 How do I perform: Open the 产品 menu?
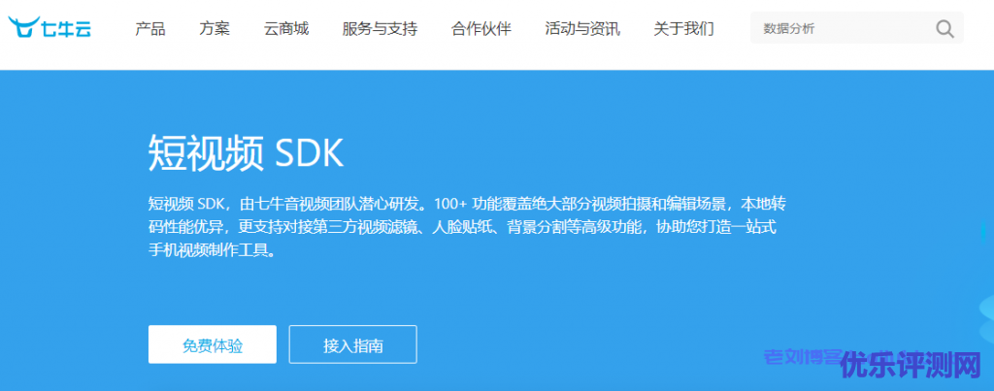point(150,28)
